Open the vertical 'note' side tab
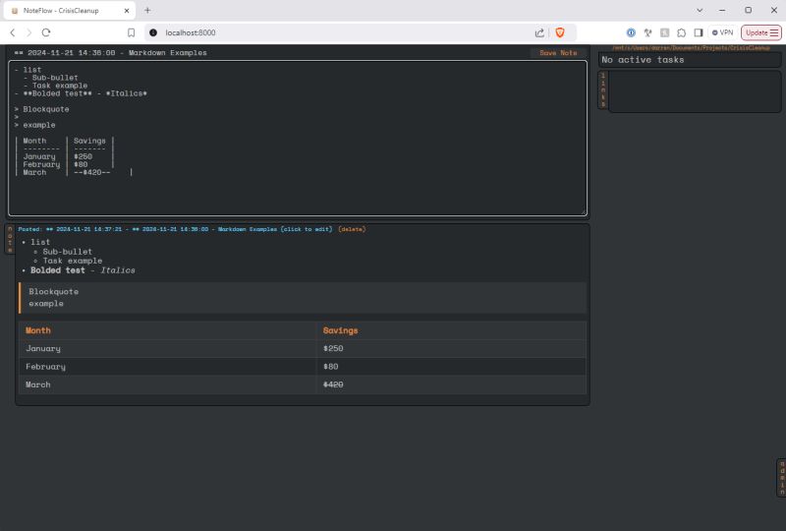This screenshot has height=531, width=786. coord(10,239)
